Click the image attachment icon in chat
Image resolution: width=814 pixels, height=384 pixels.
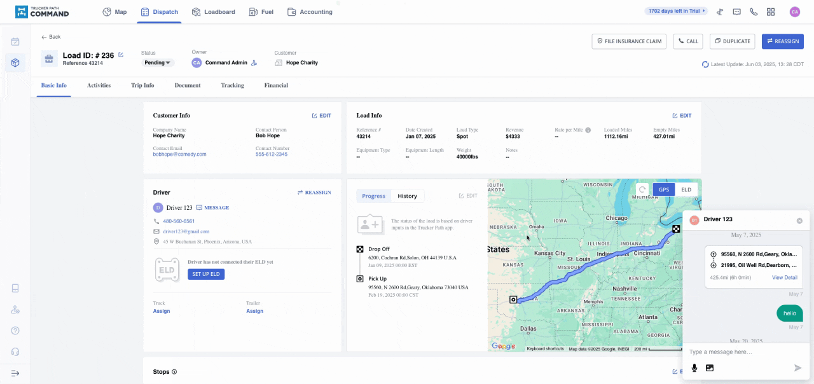tap(710, 368)
